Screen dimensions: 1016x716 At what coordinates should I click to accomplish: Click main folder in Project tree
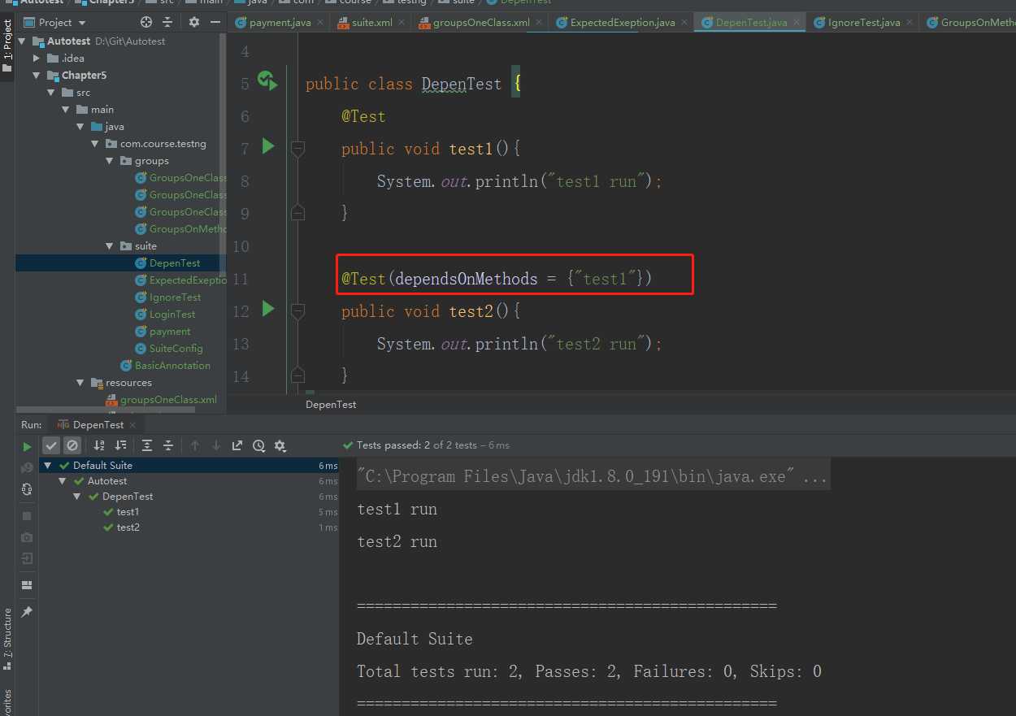pos(102,110)
